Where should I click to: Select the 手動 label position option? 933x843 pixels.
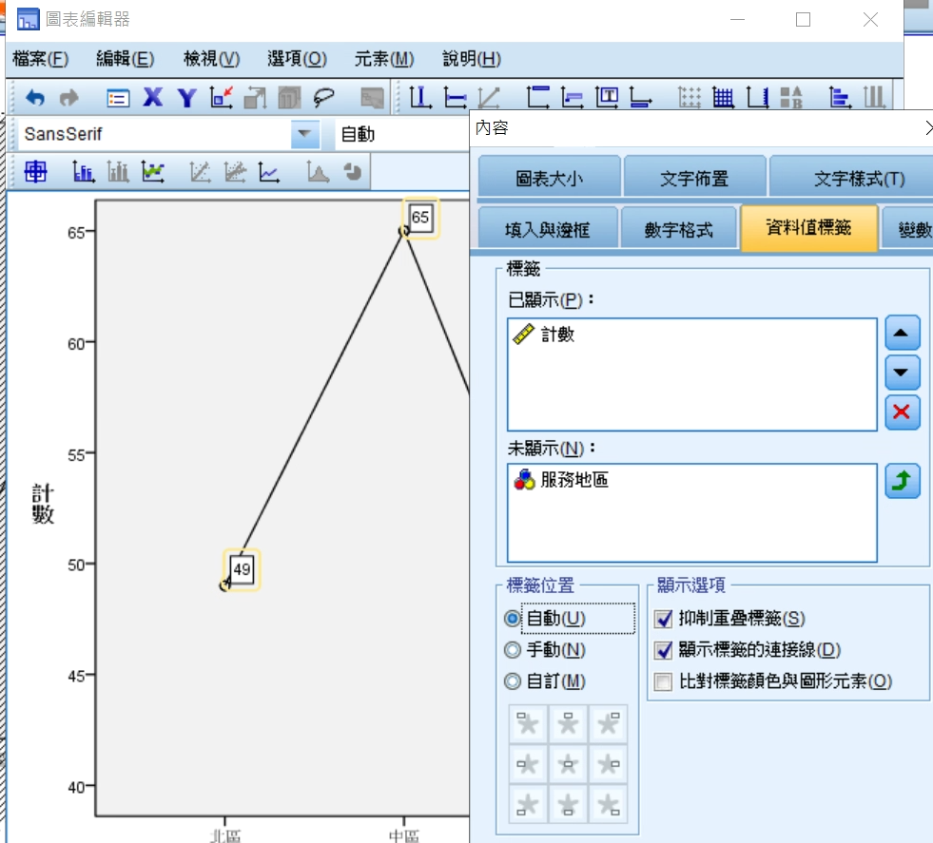[x=514, y=650]
